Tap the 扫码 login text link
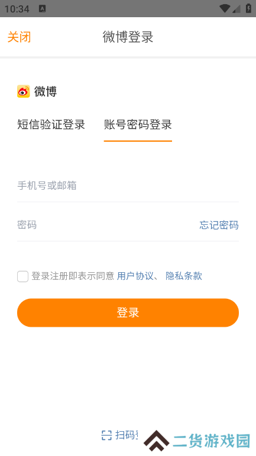The width and height of the screenshot is (256, 456). pos(127,435)
